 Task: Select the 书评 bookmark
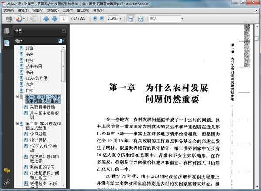click(30, 72)
